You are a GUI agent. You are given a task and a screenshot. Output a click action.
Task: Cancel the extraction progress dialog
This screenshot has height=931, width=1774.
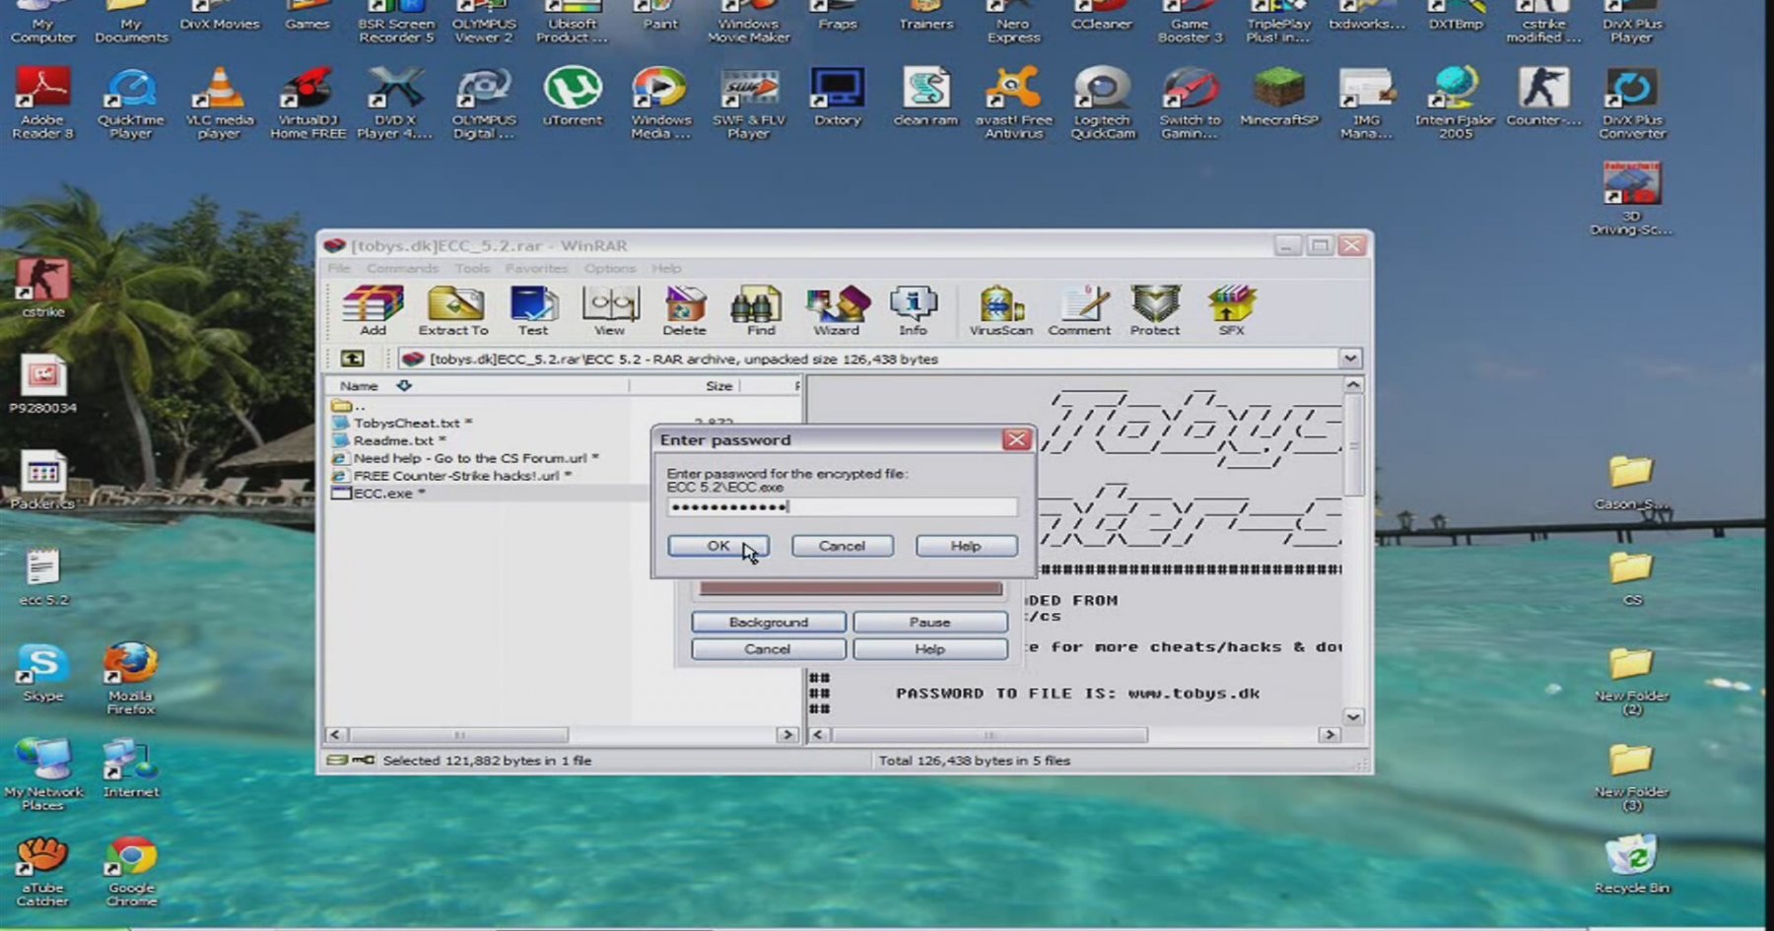(x=768, y=649)
